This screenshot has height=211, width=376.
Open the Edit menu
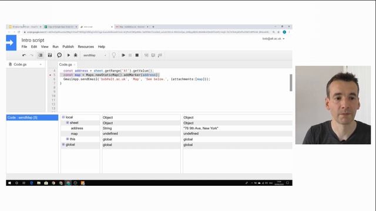tap(34, 47)
